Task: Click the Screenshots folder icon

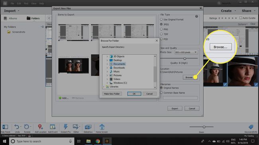Action: 9,32
